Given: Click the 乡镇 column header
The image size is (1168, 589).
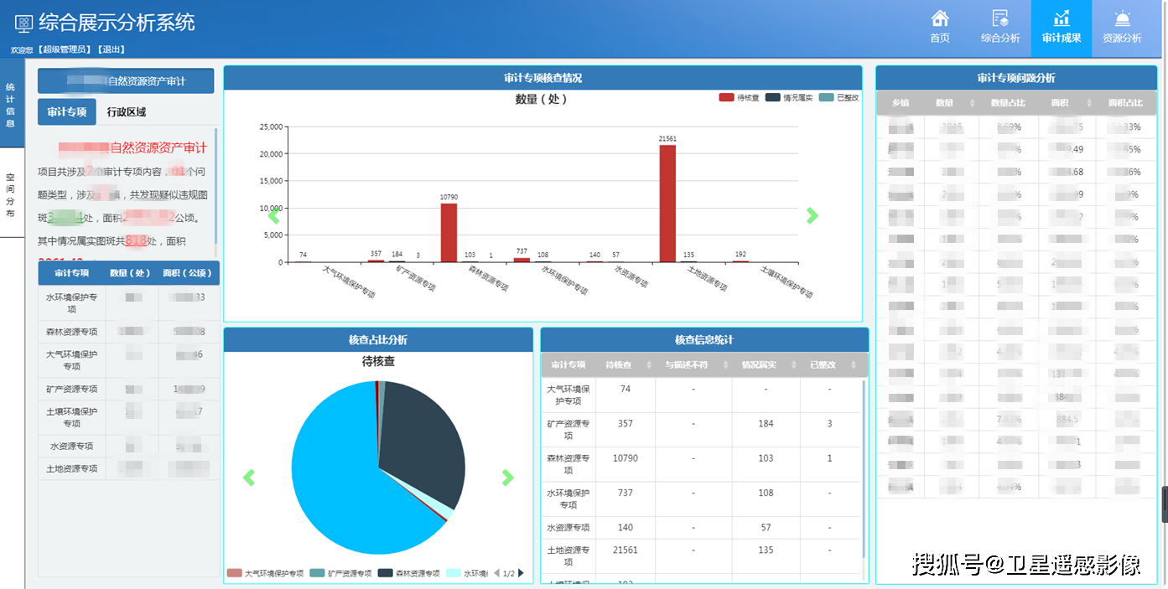Looking at the screenshot, I should 901,103.
